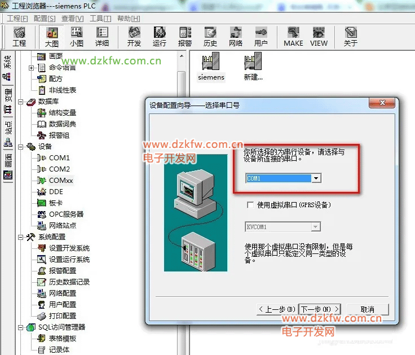
Task: Open the 配置[S] menu
Action: point(45,18)
